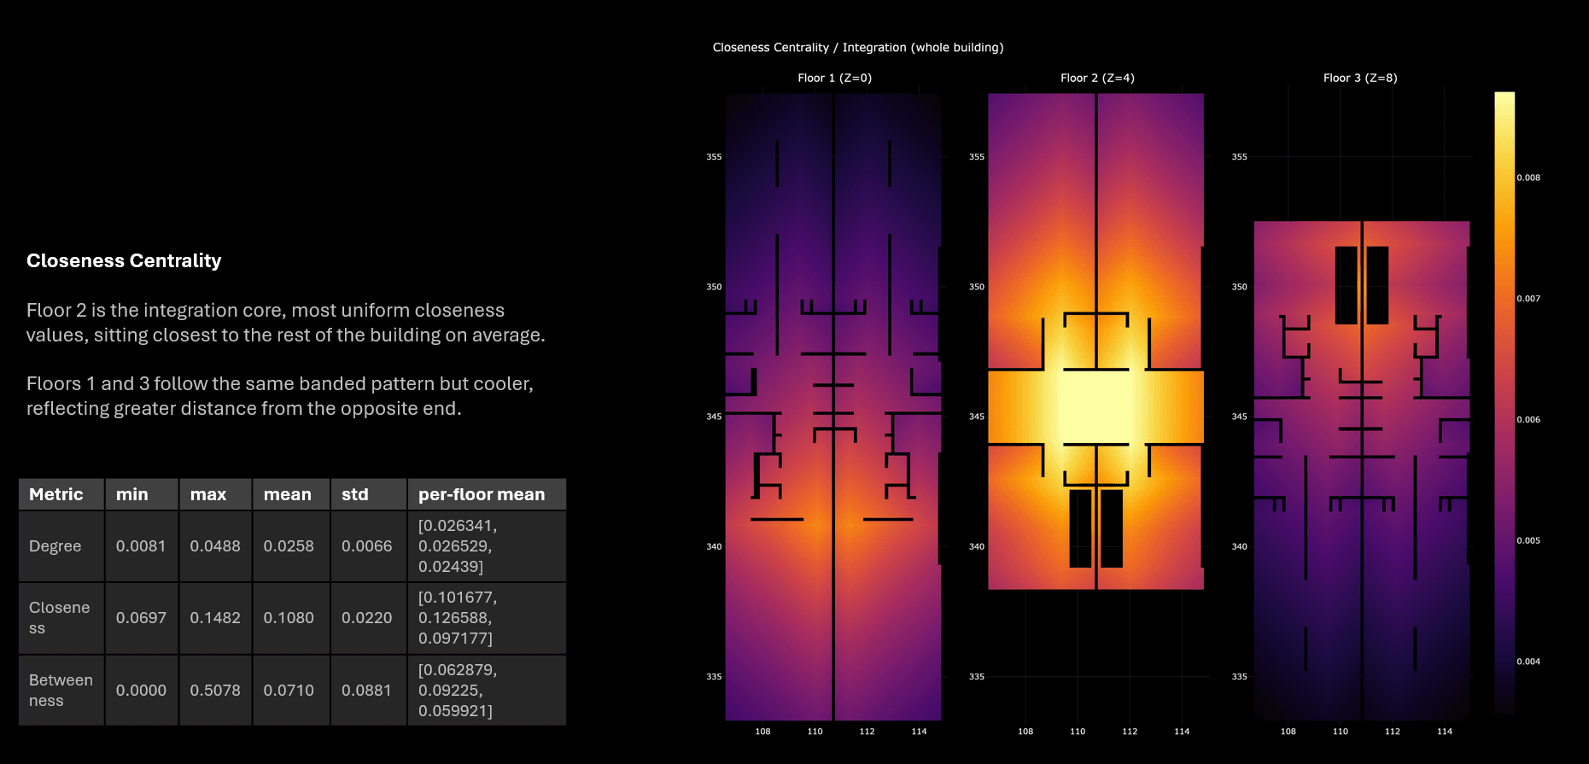Click the Betweenness min value 0.0000
The image size is (1589, 764).
pyautogui.click(x=142, y=691)
